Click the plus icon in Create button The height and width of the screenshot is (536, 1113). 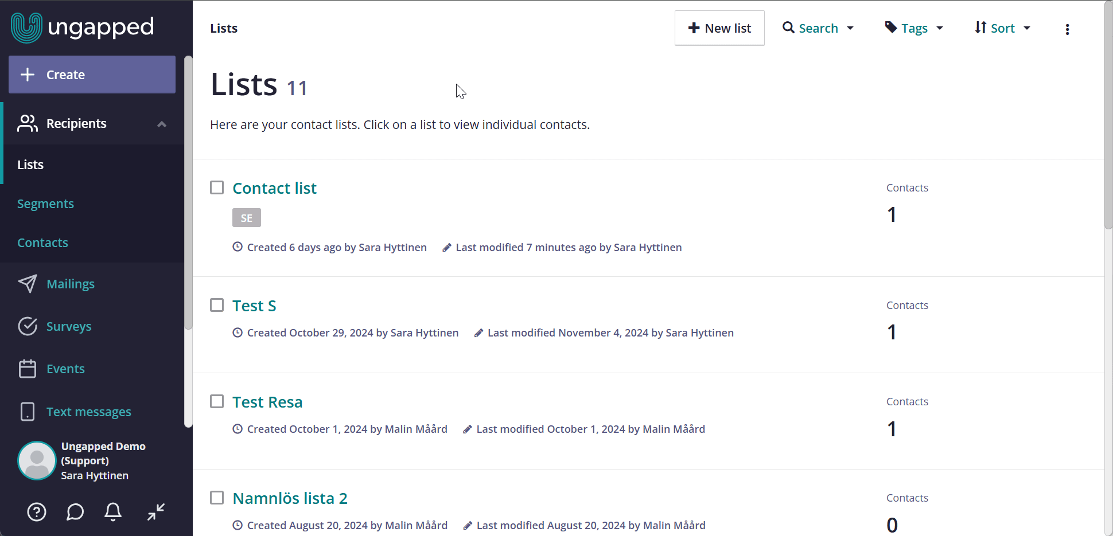tap(28, 75)
